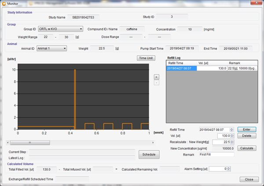Click the Remark field containing First Fill
The height and width of the screenshot is (186, 264).
[x=216, y=154]
